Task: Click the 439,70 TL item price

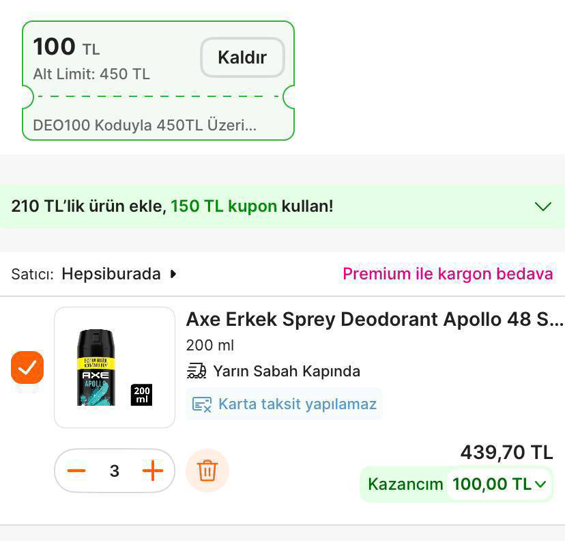Action: pos(506,452)
